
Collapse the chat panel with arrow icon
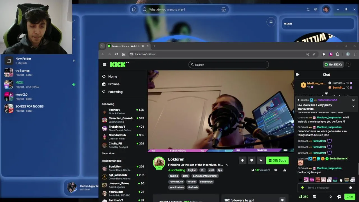tap(298, 75)
